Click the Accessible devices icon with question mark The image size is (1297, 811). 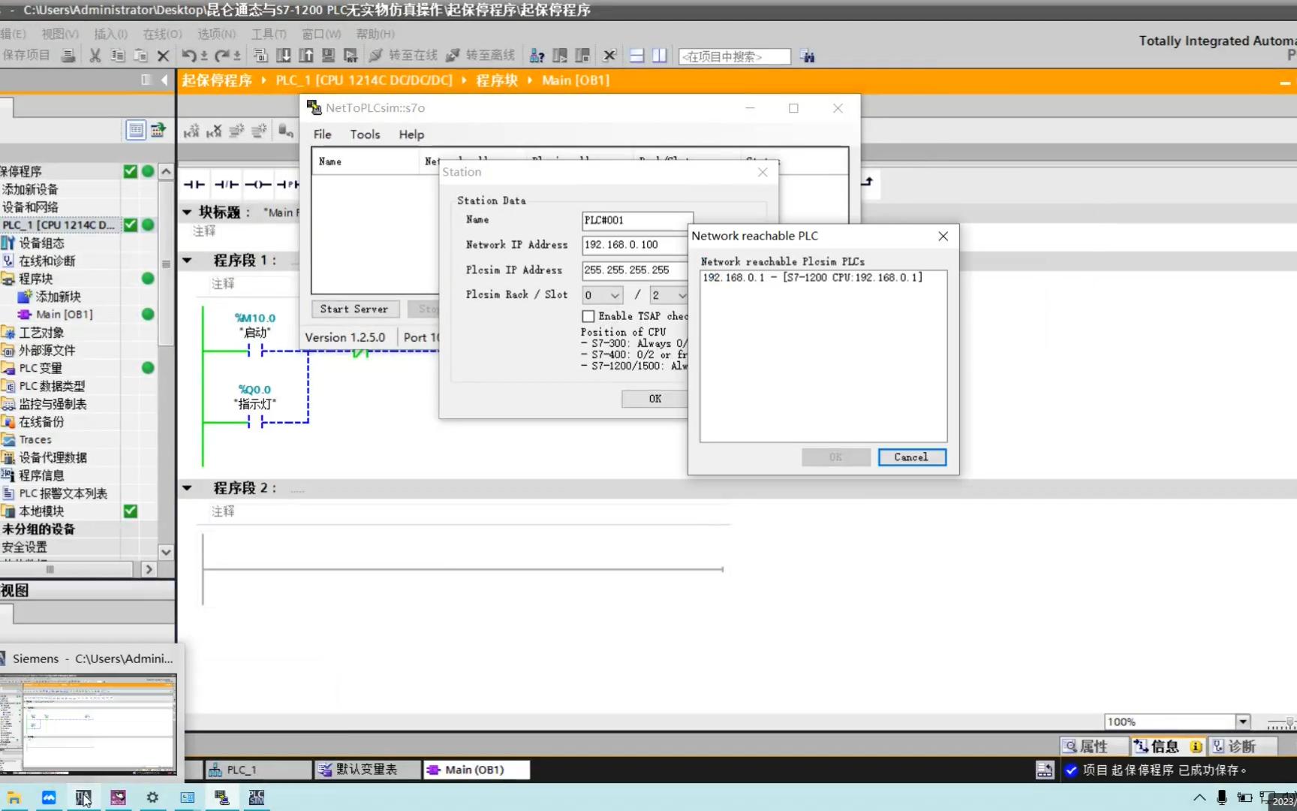pos(537,56)
